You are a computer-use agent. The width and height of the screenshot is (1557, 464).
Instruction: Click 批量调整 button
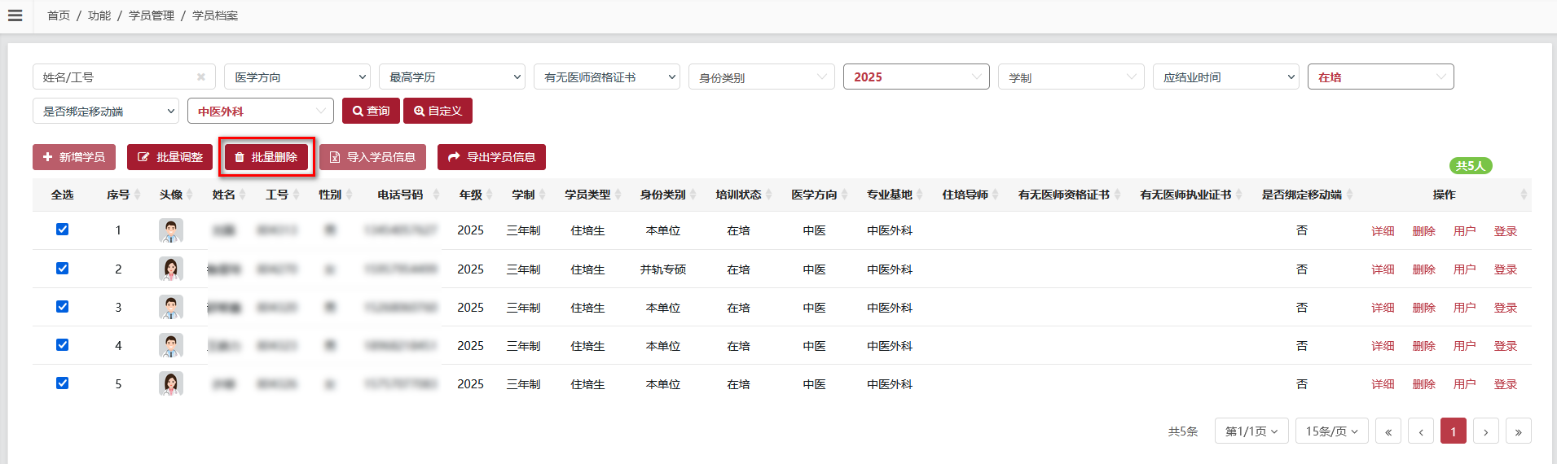tap(169, 157)
